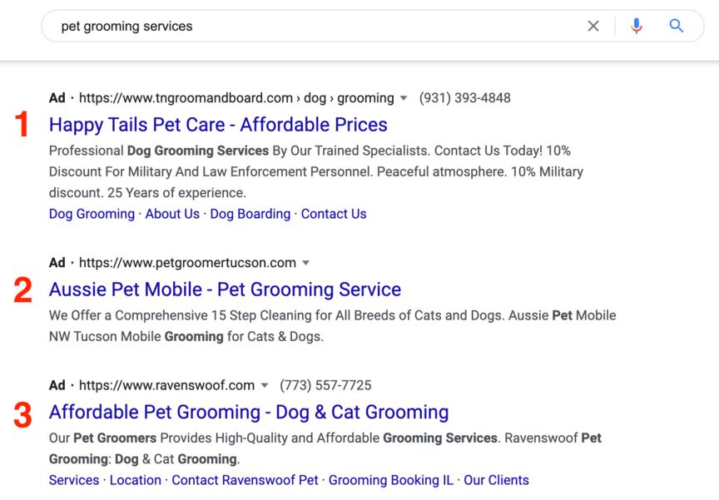The height and width of the screenshot is (500, 719).
Task: Click the magnifying glass search icon
Action: click(677, 27)
